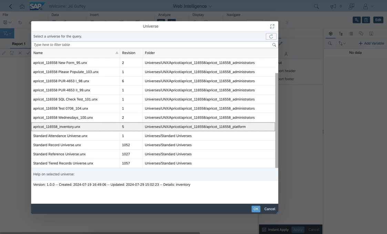The image size is (387, 234).
Task: Open the information icon in the right panel
Action: (371, 33)
